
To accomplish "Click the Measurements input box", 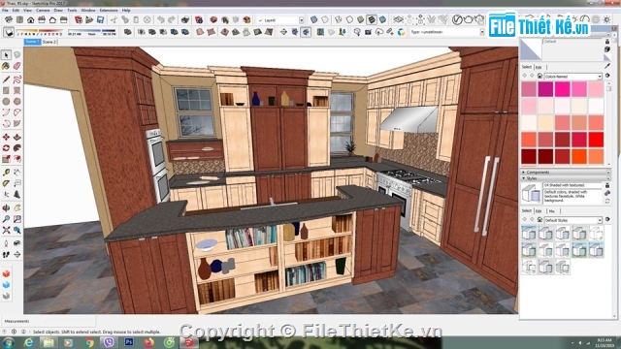I will click(x=49, y=321).
